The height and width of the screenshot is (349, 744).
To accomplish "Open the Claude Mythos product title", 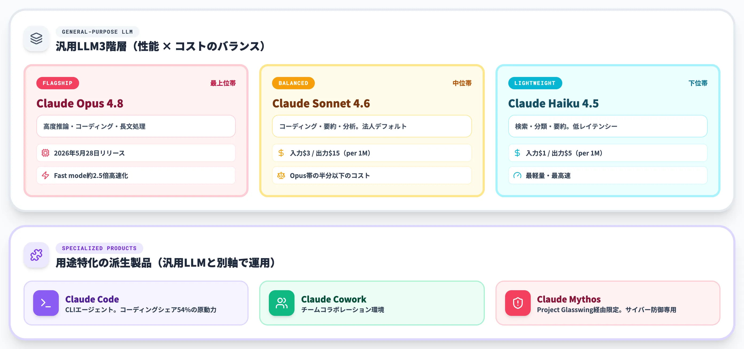I will coord(569,299).
